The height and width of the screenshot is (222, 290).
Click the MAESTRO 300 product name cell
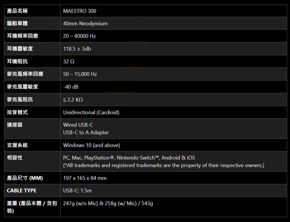(x=80, y=11)
